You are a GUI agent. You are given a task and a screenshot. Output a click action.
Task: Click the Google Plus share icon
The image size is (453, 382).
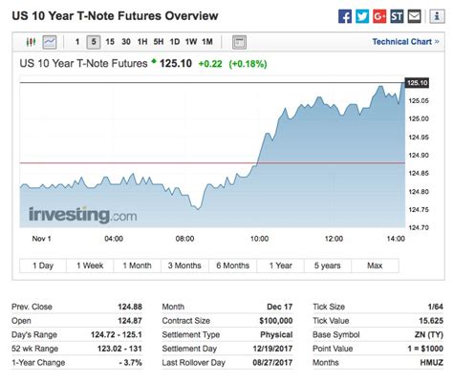point(379,16)
